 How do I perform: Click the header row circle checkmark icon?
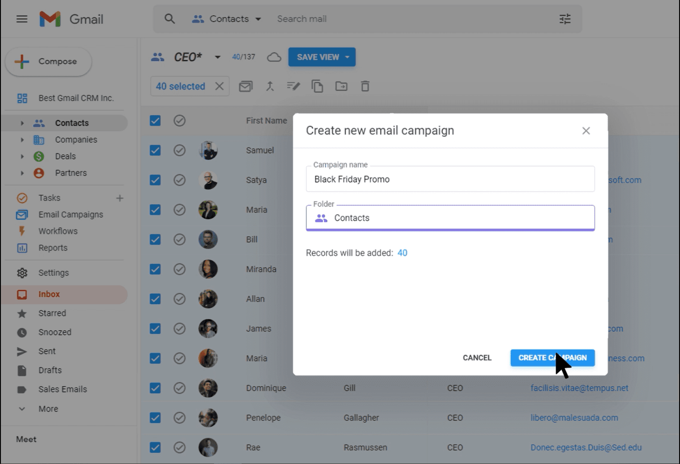(179, 121)
